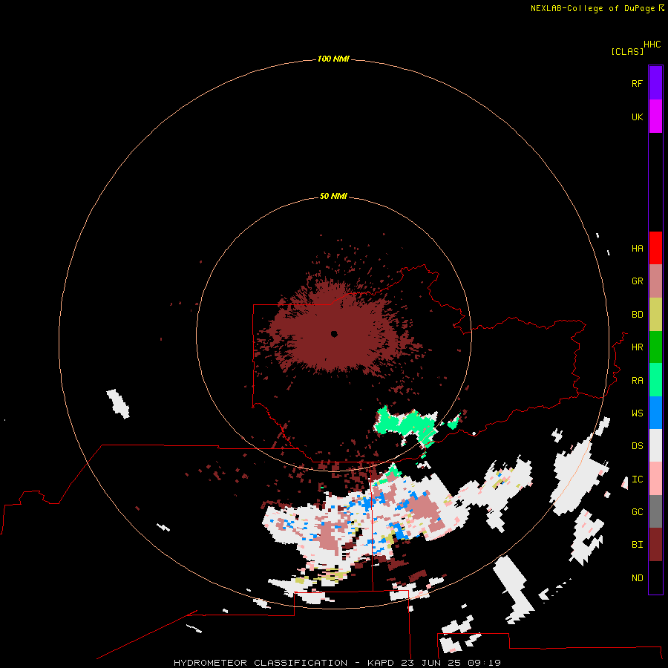
Task: Click the HR dark green legend swatch
Action: tap(655, 347)
